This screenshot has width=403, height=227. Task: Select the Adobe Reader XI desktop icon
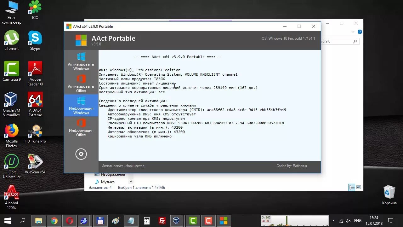35,73
